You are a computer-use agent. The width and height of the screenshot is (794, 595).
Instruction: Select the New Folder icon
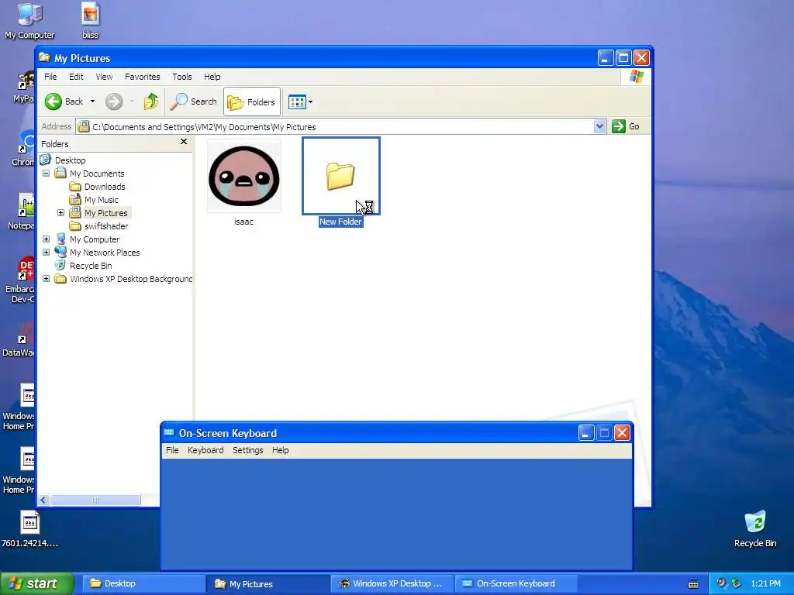[x=341, y=176]
